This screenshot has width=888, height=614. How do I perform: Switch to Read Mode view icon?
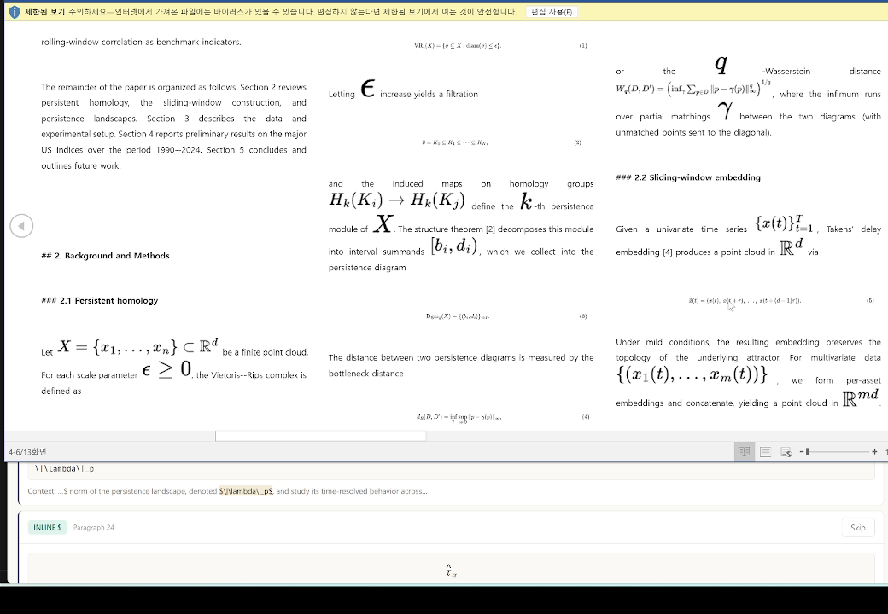click(x=745, y=452)
